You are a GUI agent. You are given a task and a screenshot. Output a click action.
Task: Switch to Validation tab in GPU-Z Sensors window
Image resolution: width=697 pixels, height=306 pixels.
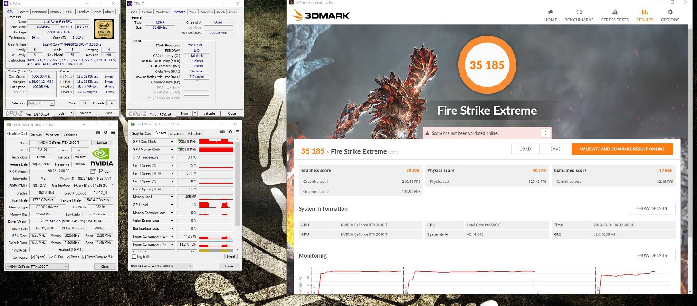(x=194, y=133)
